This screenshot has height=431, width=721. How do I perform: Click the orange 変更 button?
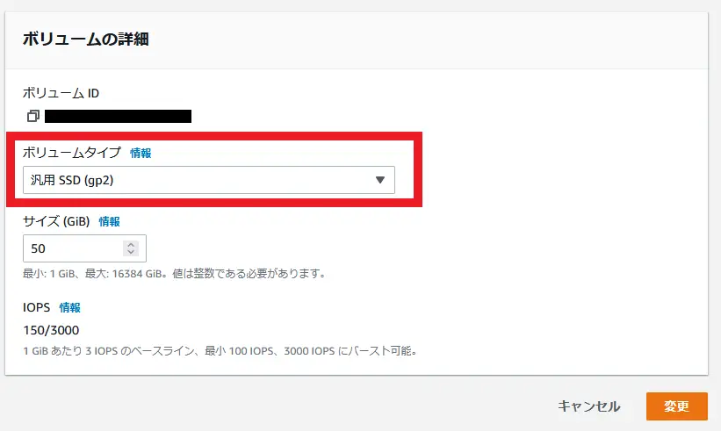point(677,406)
